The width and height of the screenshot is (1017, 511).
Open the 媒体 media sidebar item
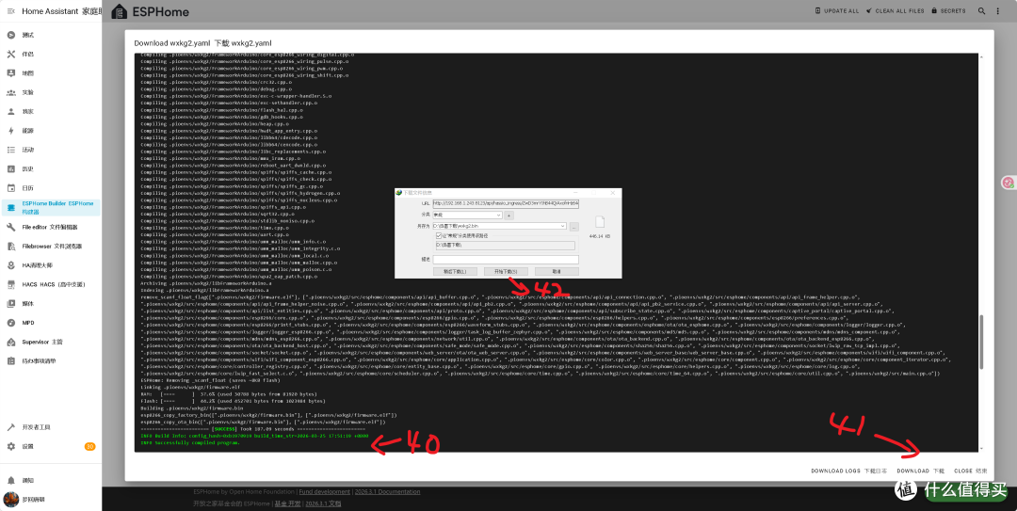point(51,303)
